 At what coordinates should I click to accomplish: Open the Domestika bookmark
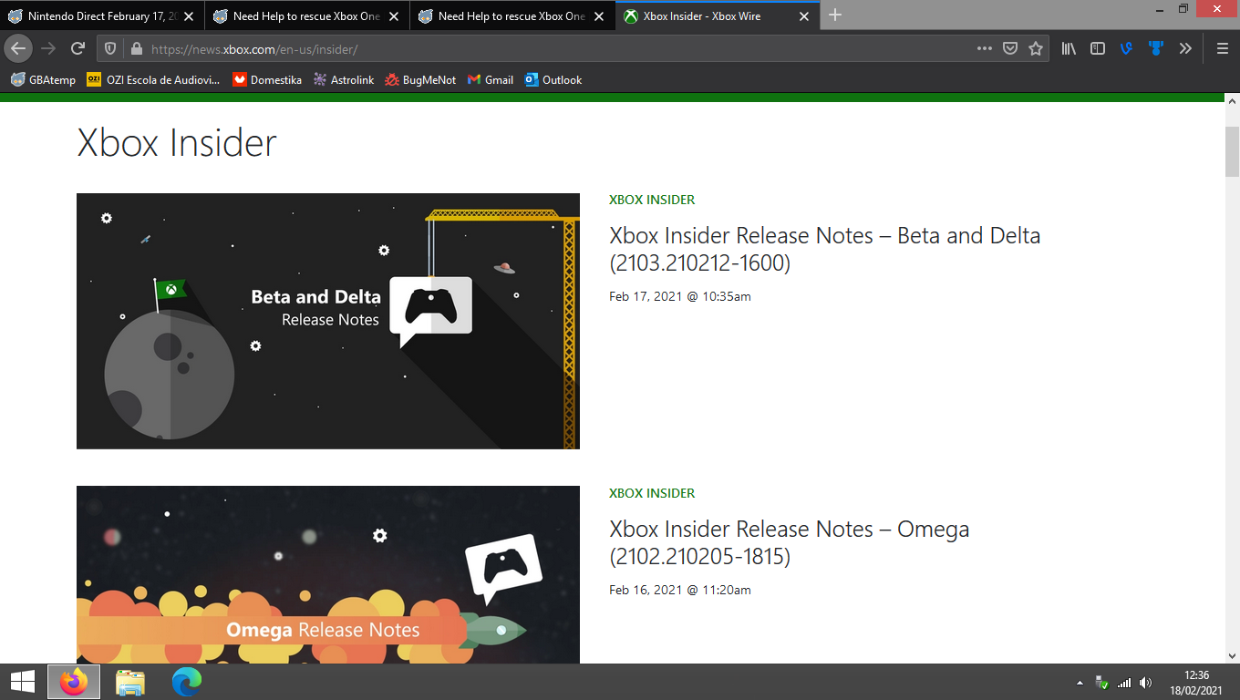pos(267,80)
